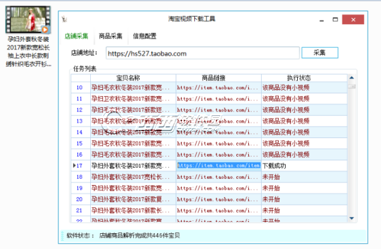The width and height of the screenshot is (381, 249).
Task: Select row number 13
Action: 81,121
